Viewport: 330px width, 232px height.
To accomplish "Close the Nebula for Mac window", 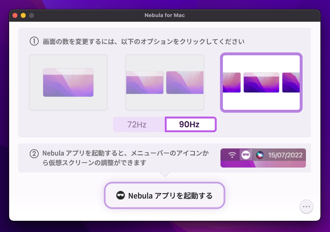I will 15,15.
